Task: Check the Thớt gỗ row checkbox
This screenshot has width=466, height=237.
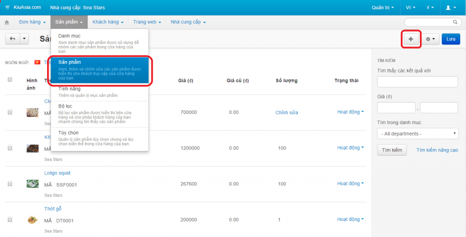Action: pos(10,220)
